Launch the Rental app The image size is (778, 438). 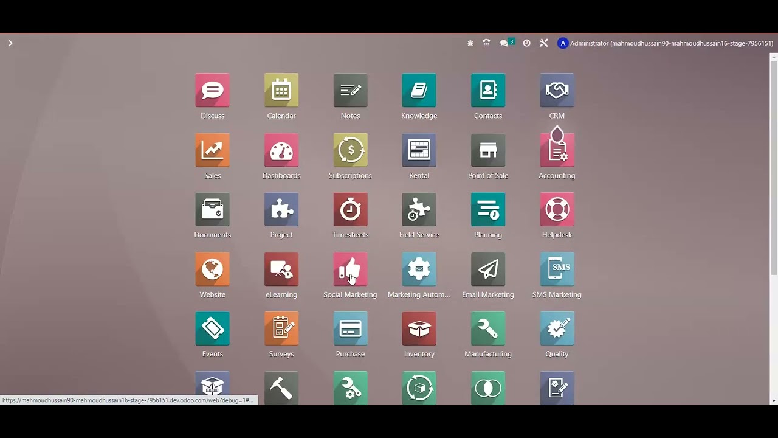[x=419, y=150]
